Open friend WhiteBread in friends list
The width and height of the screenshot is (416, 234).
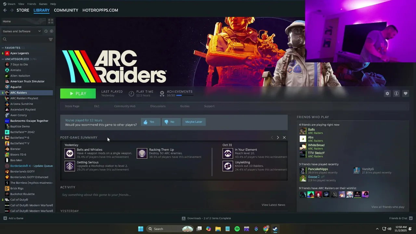316,145
